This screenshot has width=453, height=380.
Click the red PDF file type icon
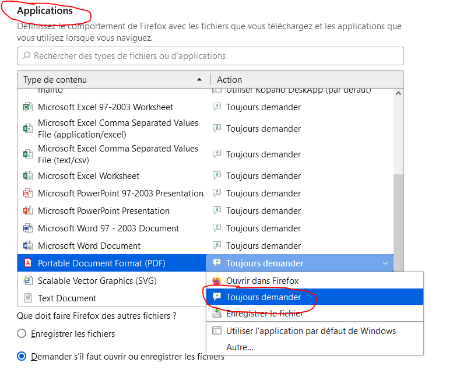[x=28, y=263]
